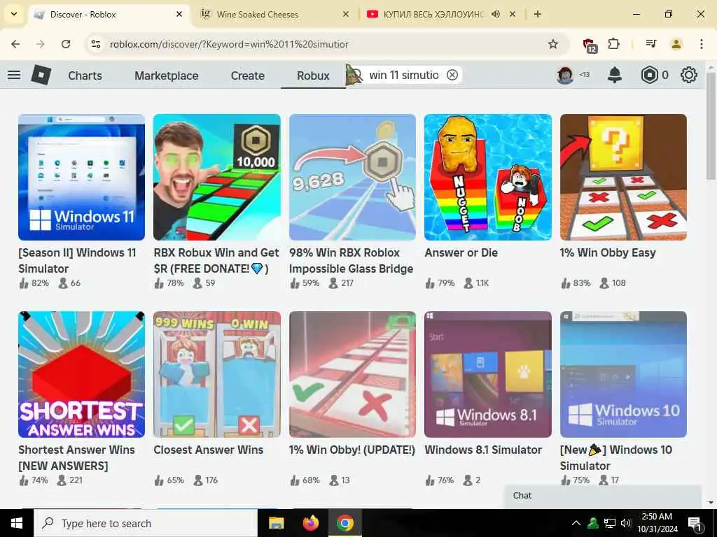The width and height of the screenshot is (717, 537).
Task: Click the 1% Win Obby Easy title
Action: [x=608, y=252]
